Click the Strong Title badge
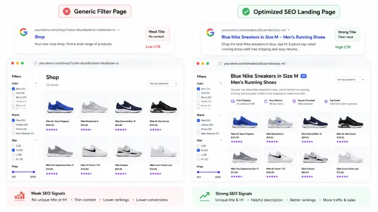378x212 pixels. (x=347, y=34)
